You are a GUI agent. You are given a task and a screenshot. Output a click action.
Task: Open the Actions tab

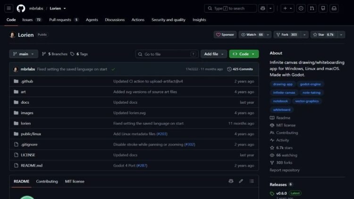coord(138,20)
